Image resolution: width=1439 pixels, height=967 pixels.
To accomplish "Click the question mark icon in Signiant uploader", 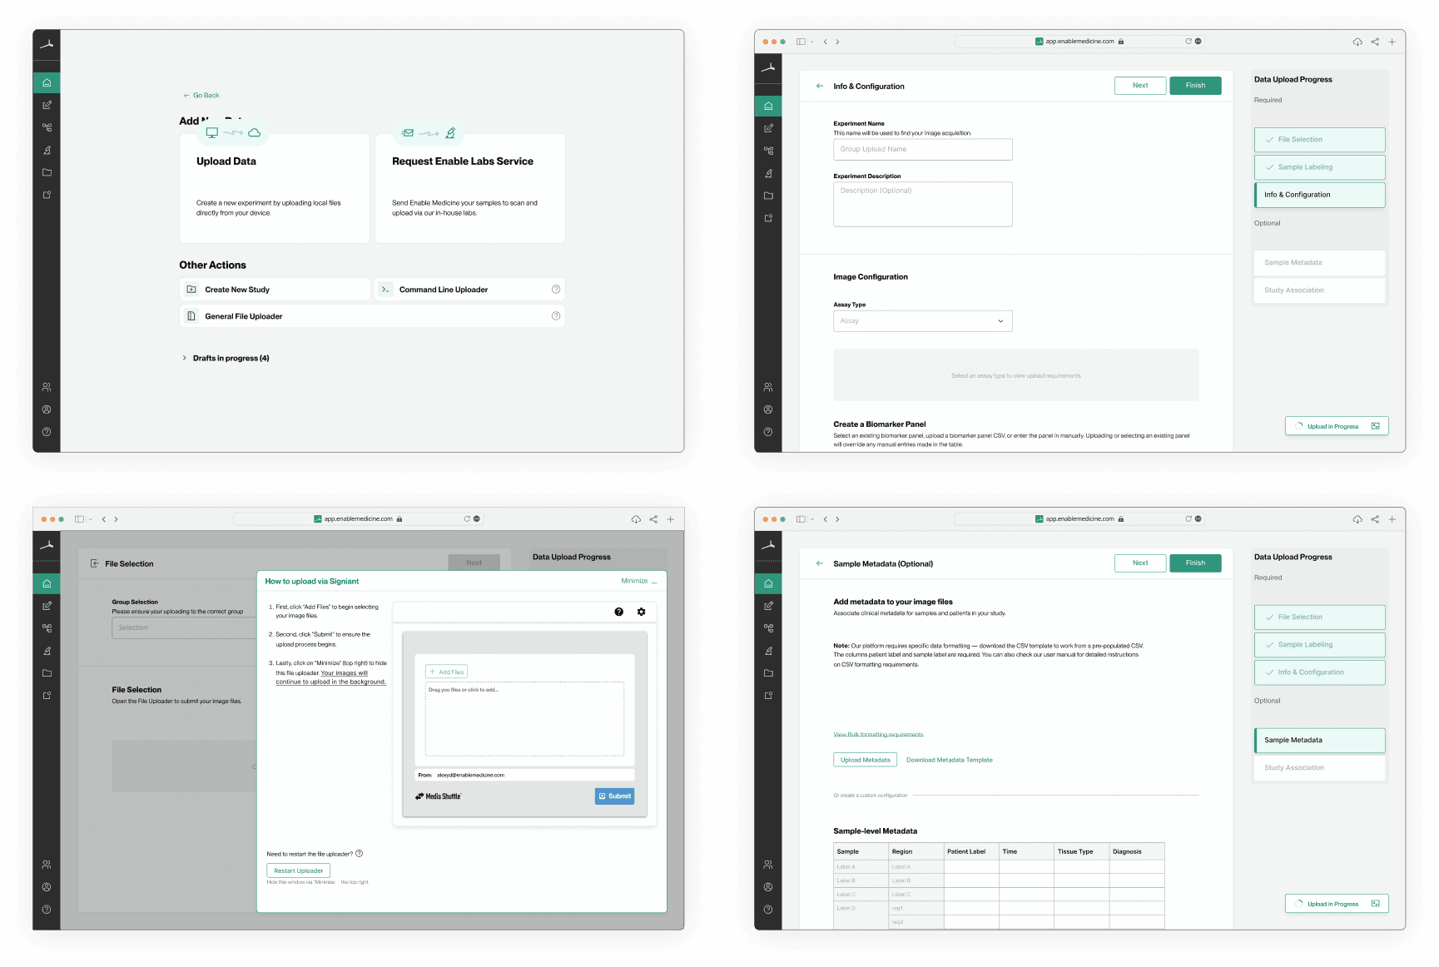I will click(619, 612).
